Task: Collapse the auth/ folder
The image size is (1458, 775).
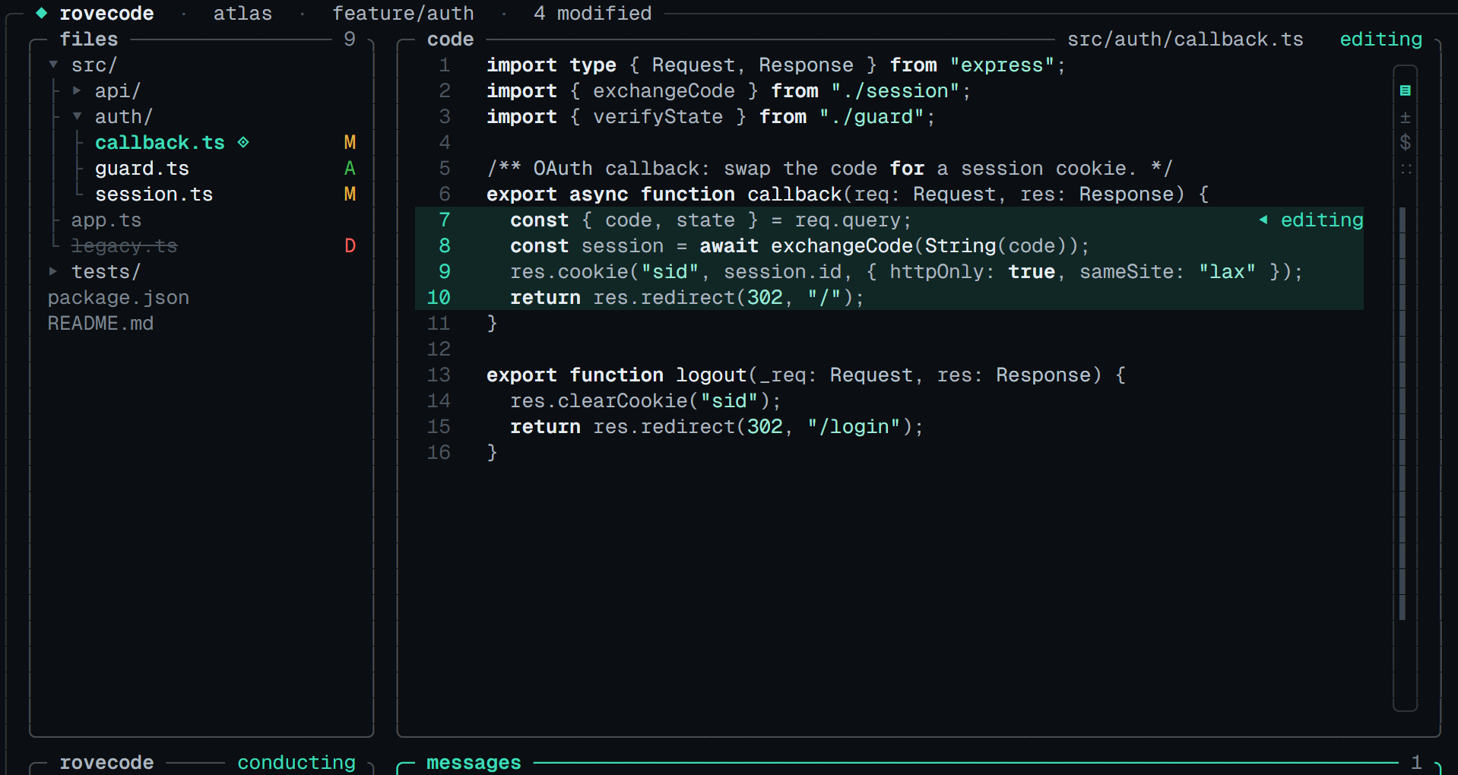Action: tap(77, 116)
